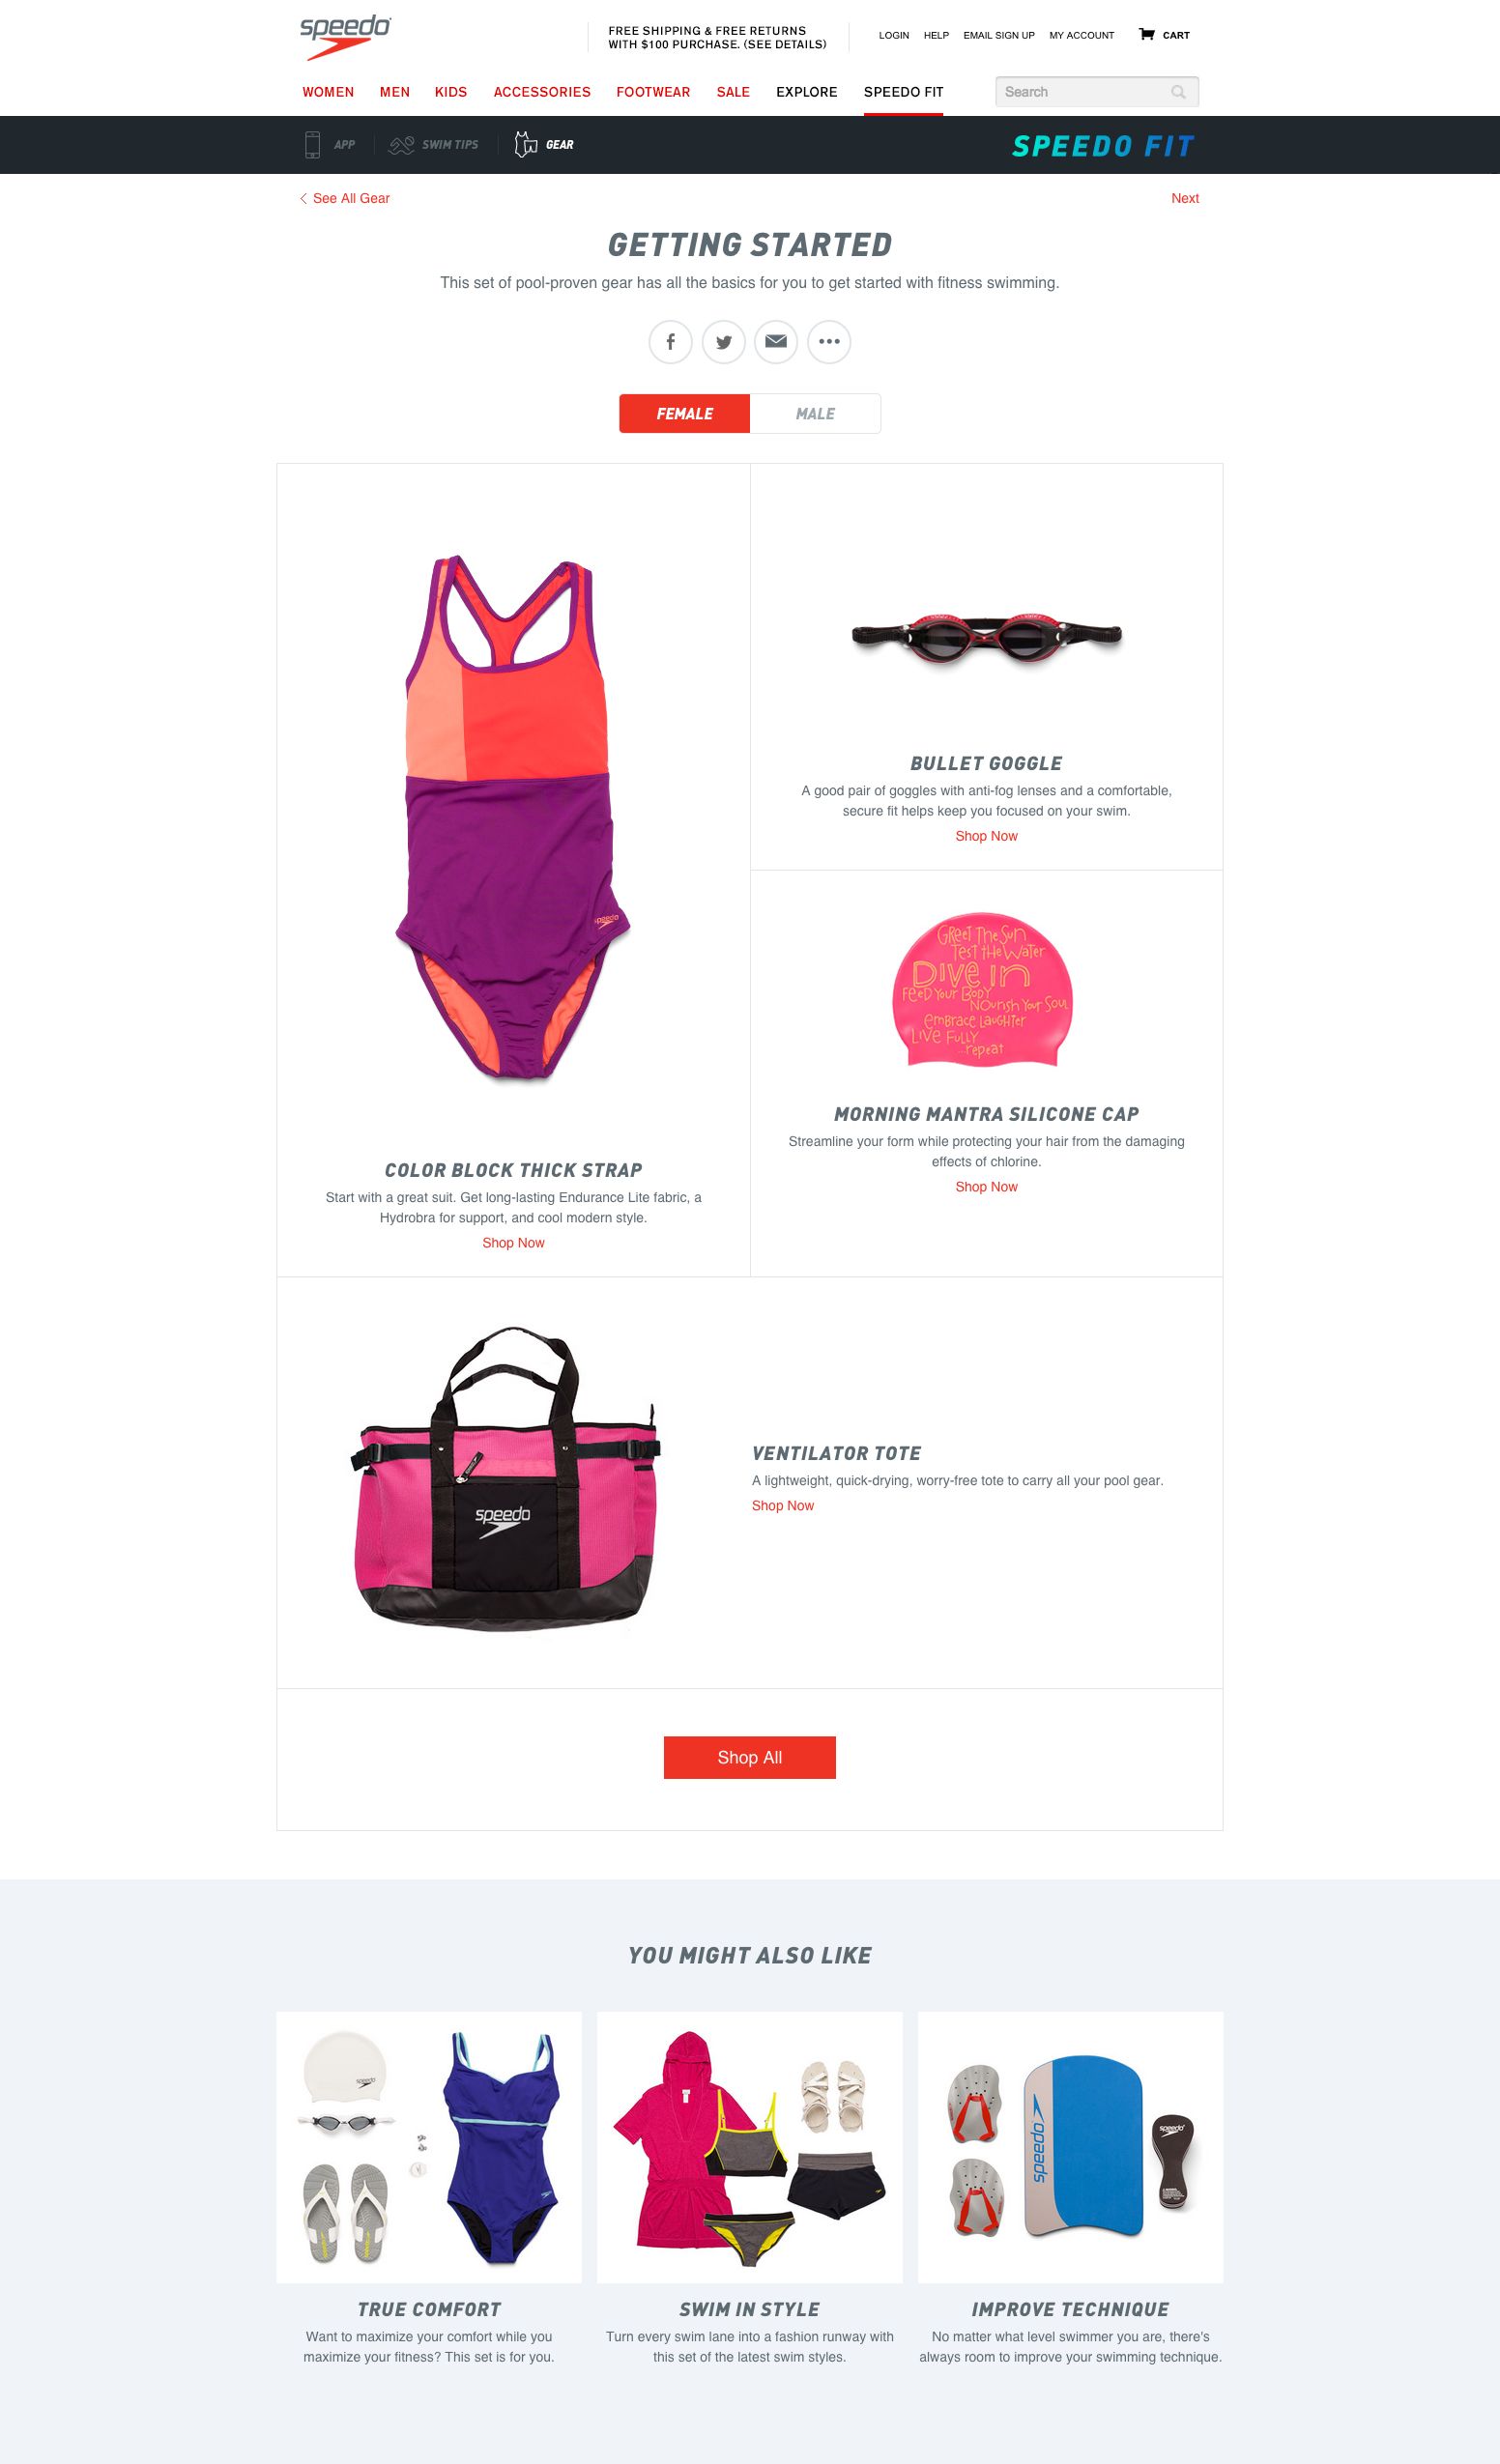
Task: Switch gear set to Male
Action: coord(815,414)
